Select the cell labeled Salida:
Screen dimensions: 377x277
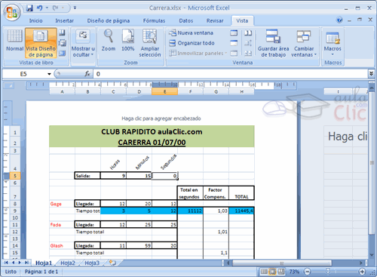[87, 176]
